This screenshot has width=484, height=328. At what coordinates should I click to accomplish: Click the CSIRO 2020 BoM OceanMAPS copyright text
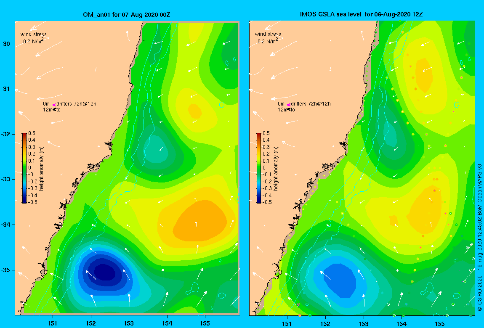479,237
